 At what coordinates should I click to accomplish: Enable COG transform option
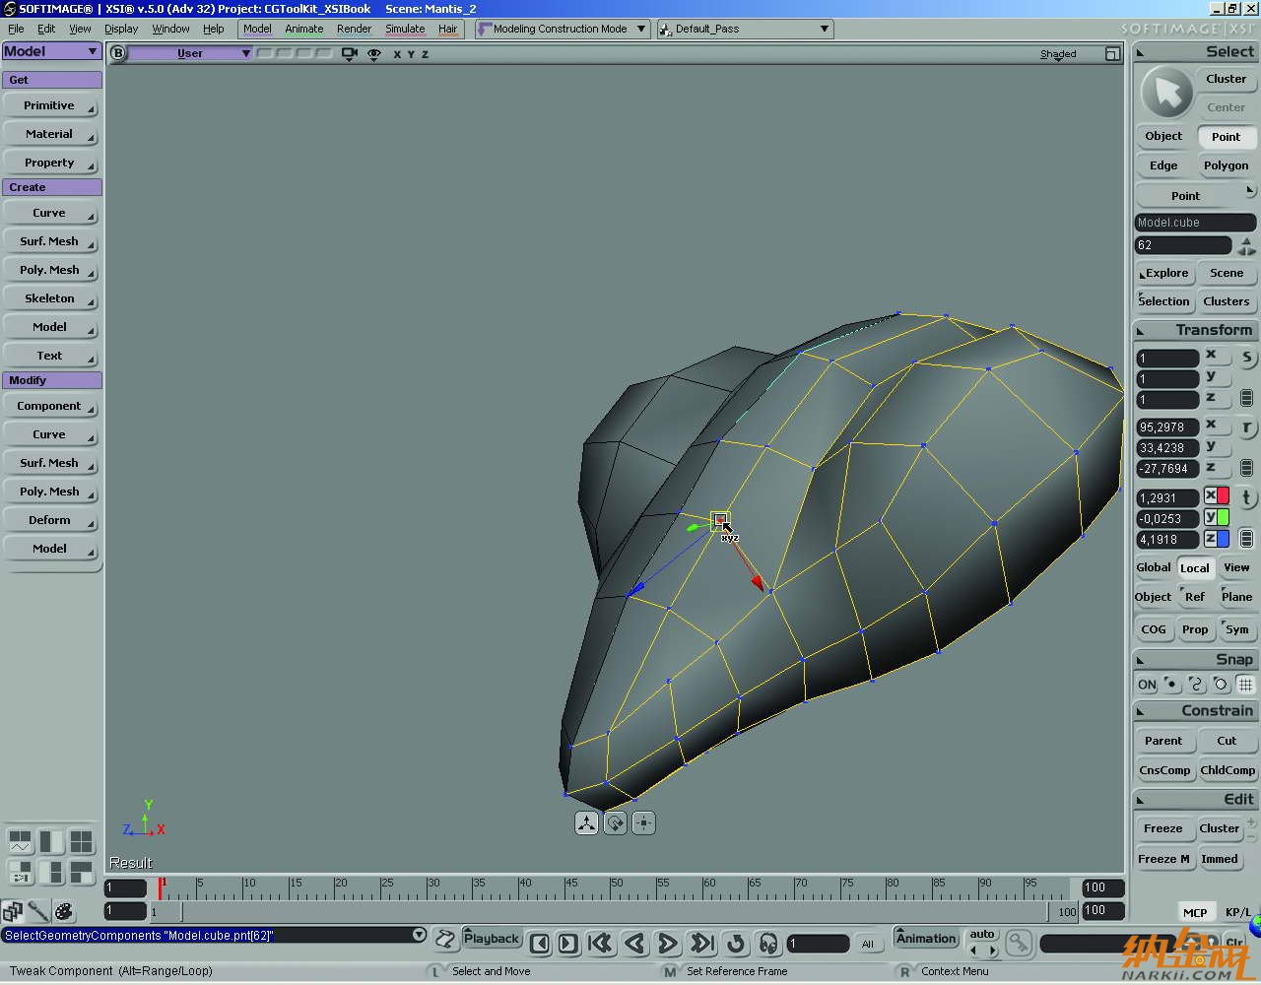coord(1154,629)
